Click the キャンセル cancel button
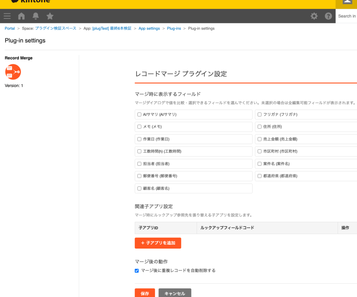 tap(175, 293)
